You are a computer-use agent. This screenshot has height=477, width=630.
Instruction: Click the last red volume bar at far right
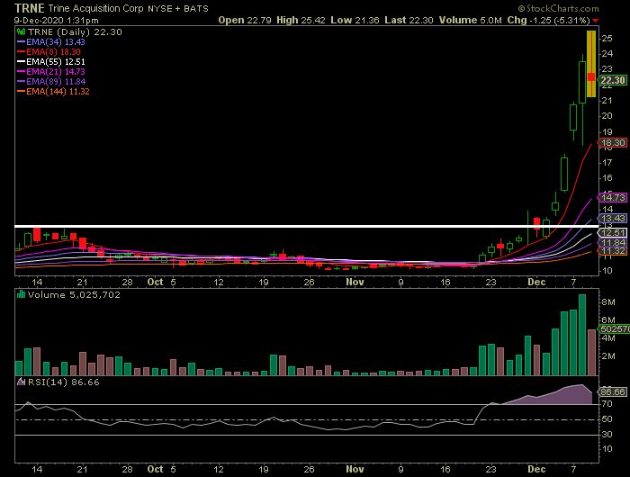[591, 353]
